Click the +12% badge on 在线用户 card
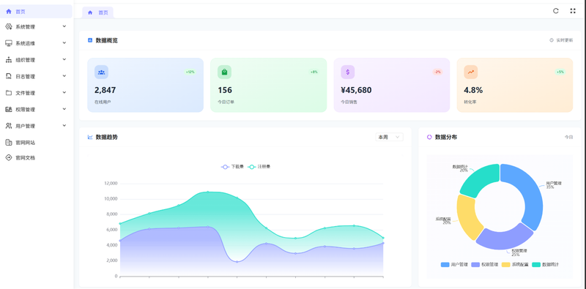Screen dimensions: 586x289 tap(190, 72)
